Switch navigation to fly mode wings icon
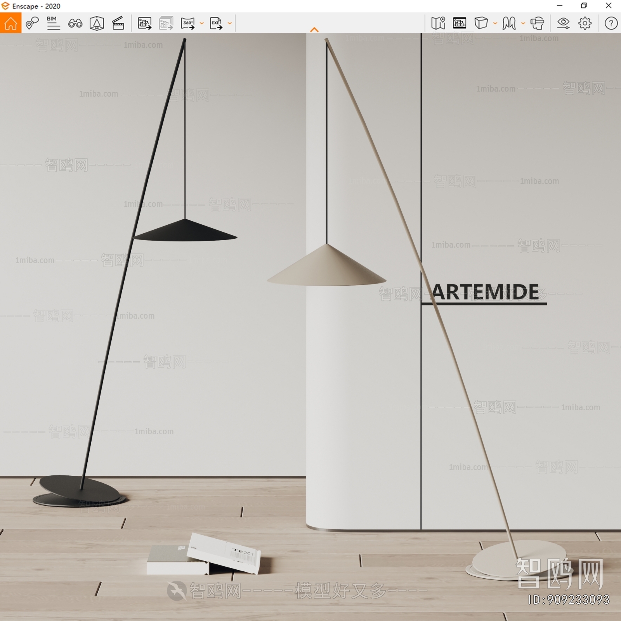The image size is (621, 621). tap(509, 23)
